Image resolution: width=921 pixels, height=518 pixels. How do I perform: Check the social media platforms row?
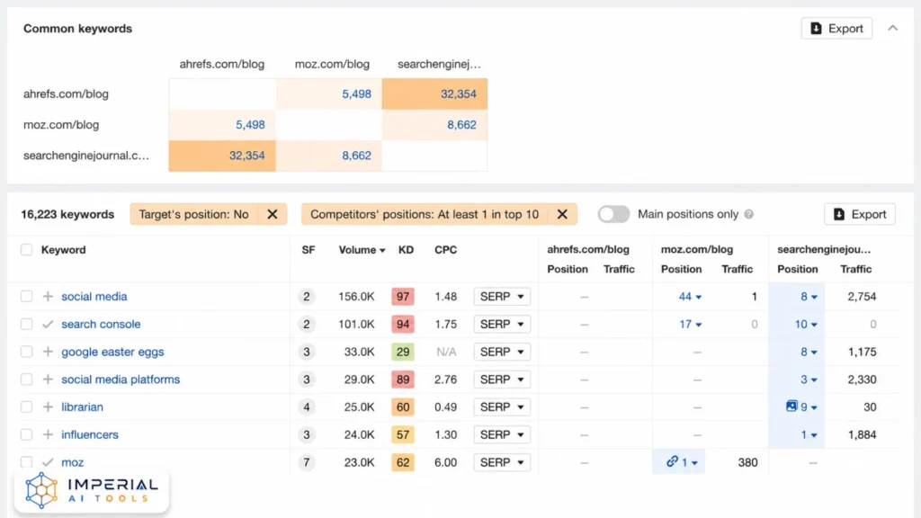pyautogui.click(x=26, y=380)
